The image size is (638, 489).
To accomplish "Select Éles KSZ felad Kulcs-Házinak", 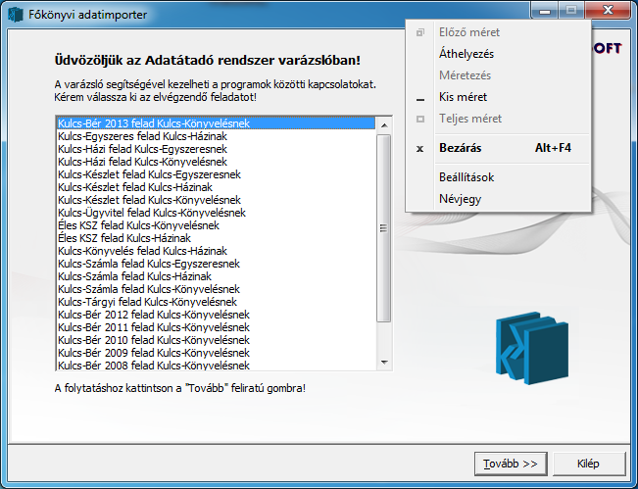I will pyautogui.click(x=216, y=238).
